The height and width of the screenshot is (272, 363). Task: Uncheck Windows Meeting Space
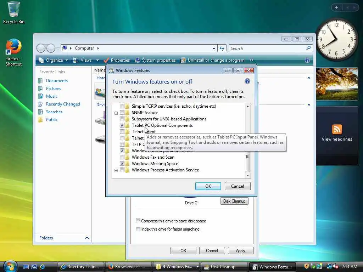[122, 163]
